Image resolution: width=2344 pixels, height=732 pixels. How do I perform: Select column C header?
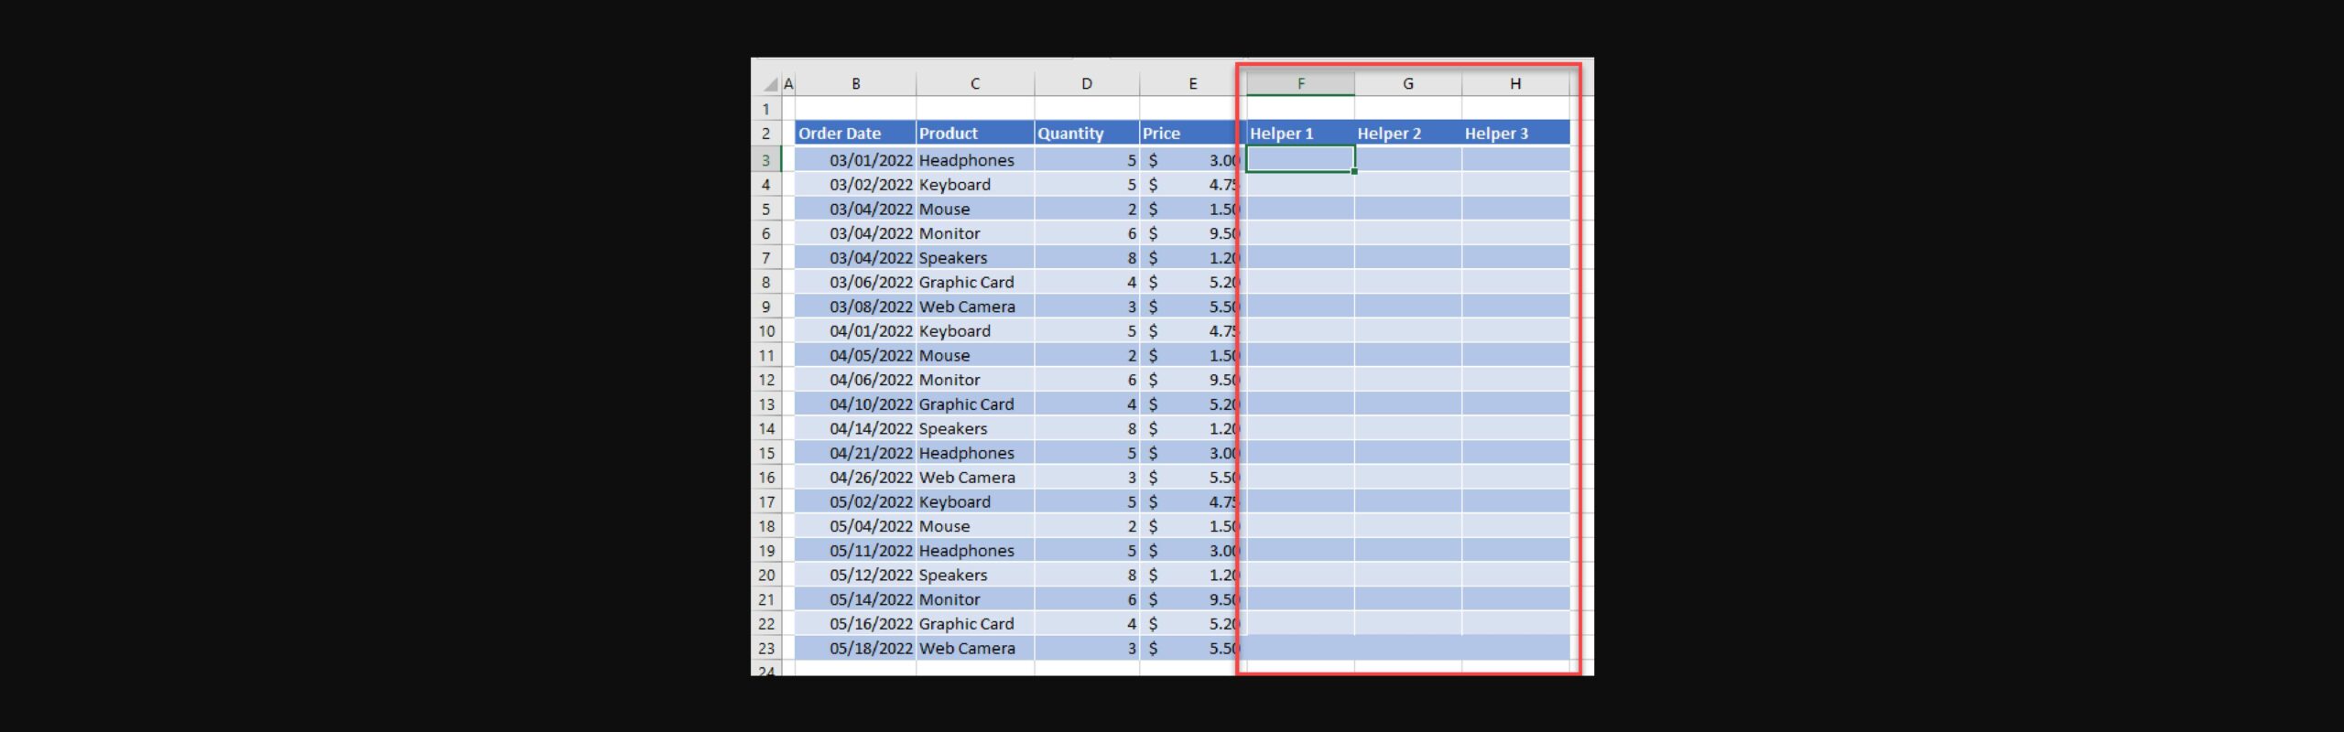(975, 84)
